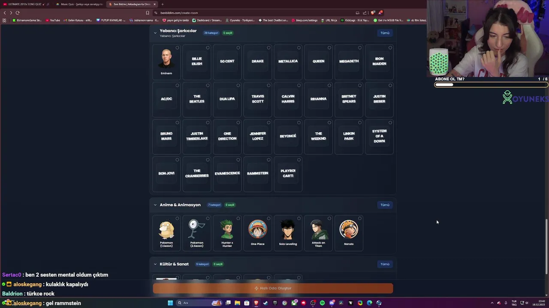Open Discord from taskbar

pos(332,303)
